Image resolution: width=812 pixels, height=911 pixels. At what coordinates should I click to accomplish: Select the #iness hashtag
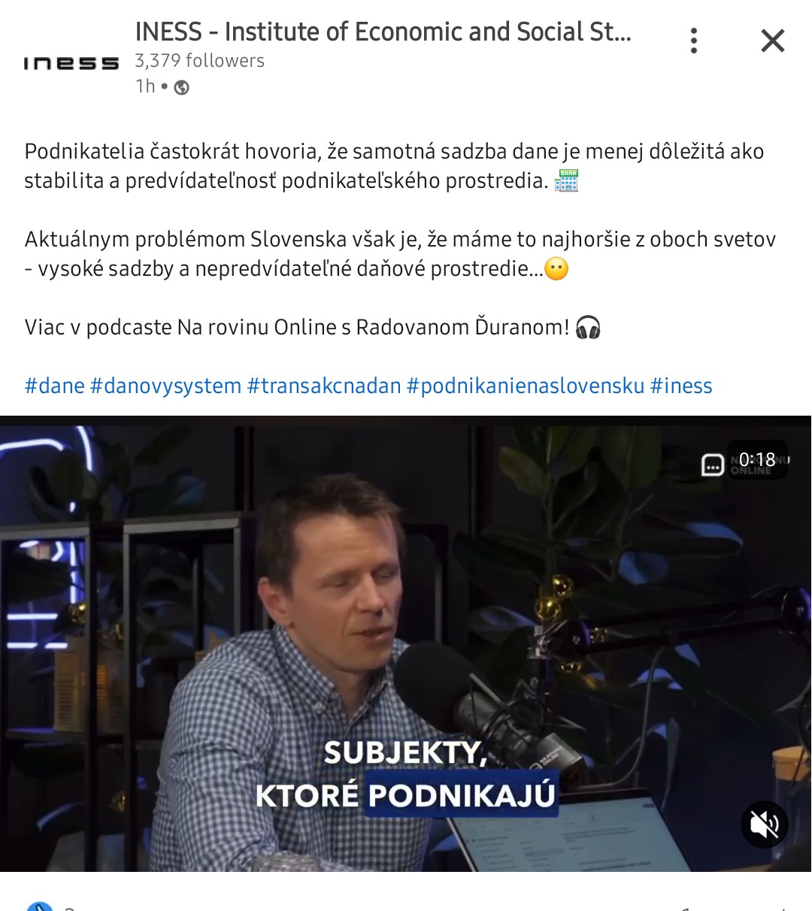[x=681, y=386]
